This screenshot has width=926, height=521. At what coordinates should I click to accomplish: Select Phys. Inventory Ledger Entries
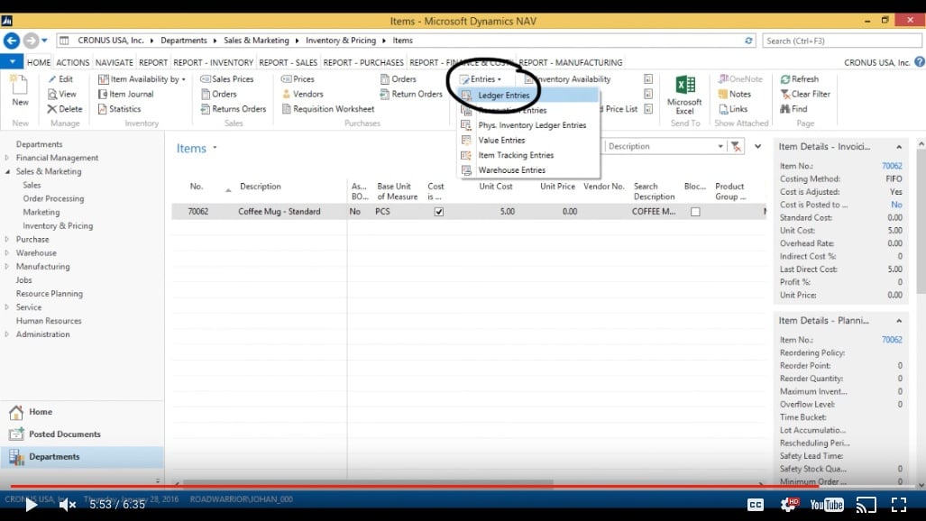coord(529,125)
